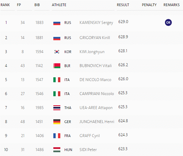Click the German flag icon
The image size is (183, 156).
57,122
